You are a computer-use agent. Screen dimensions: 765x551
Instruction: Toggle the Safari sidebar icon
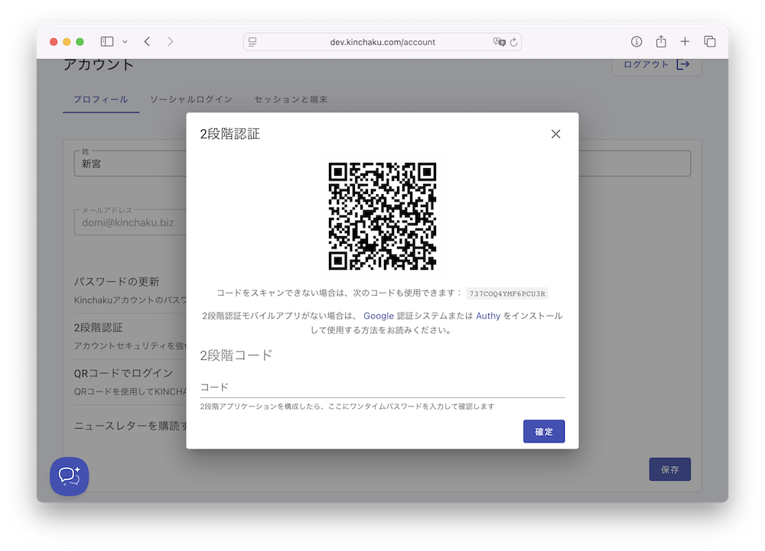(107, 42)
